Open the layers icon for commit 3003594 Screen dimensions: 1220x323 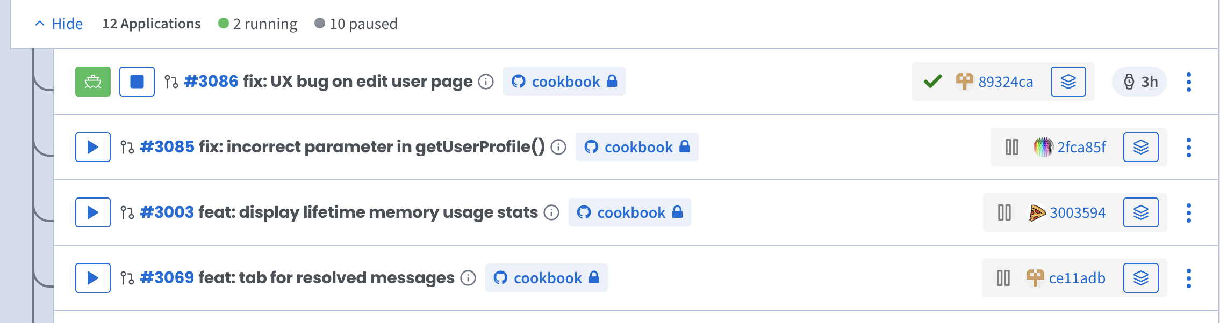click(x=1141, y=212)
